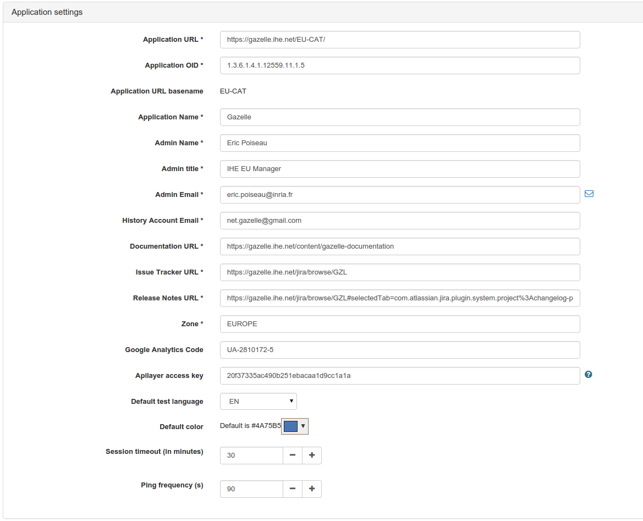Image resolution: width=643 pixels, height=521 pixels.
Task: Decrease session timeout with minus button
Action: click(x=293, y=456)
